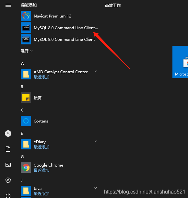Expand the Java folder chevron

95,188
